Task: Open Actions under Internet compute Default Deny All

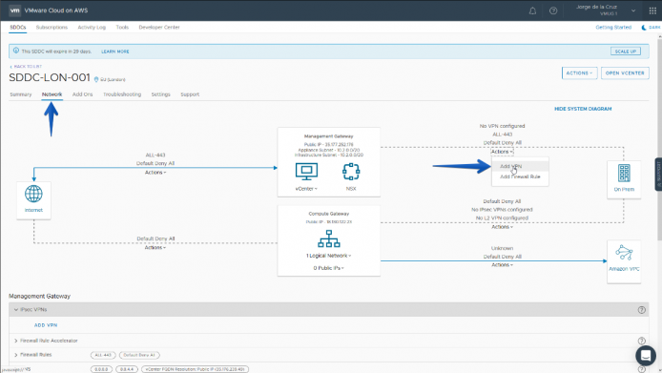Action: (x=155, y=247)
